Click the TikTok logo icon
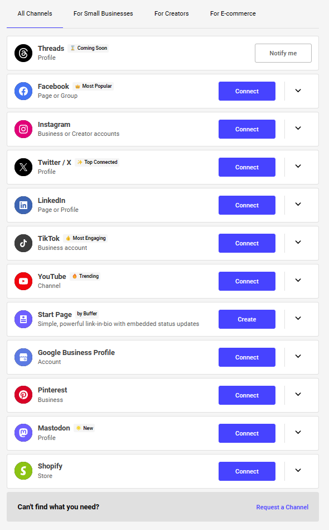 coord(23,243)
